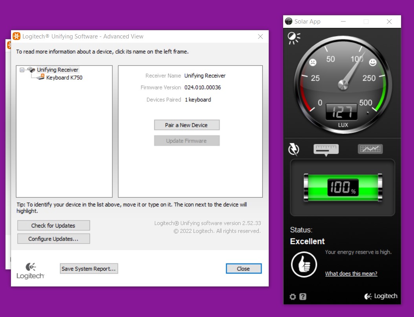
Task: Click the orange Unifying icon in title bar
Action: tap(16, 36)
